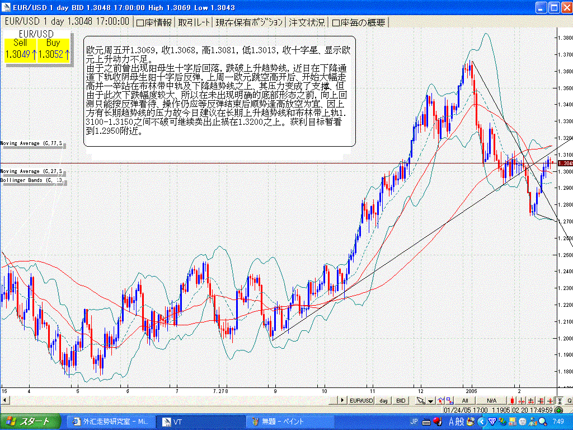Viewport: 573px width, 430px height.
Task: Open the 注文状況 tab
Action: (x=307, y=22)
